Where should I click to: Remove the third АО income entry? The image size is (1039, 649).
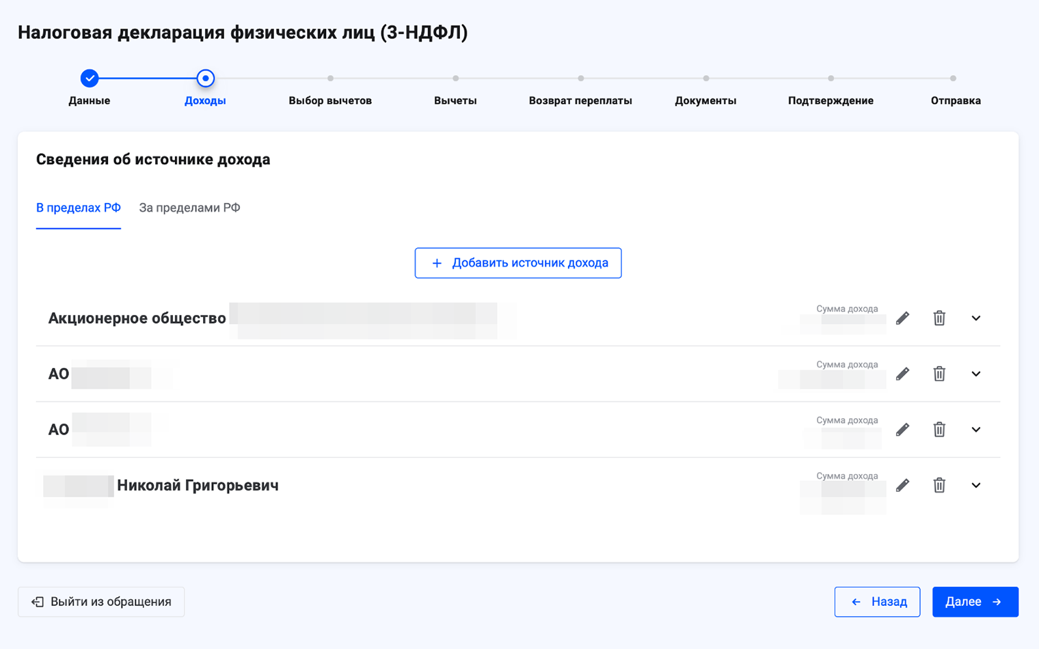coord(939,430)
